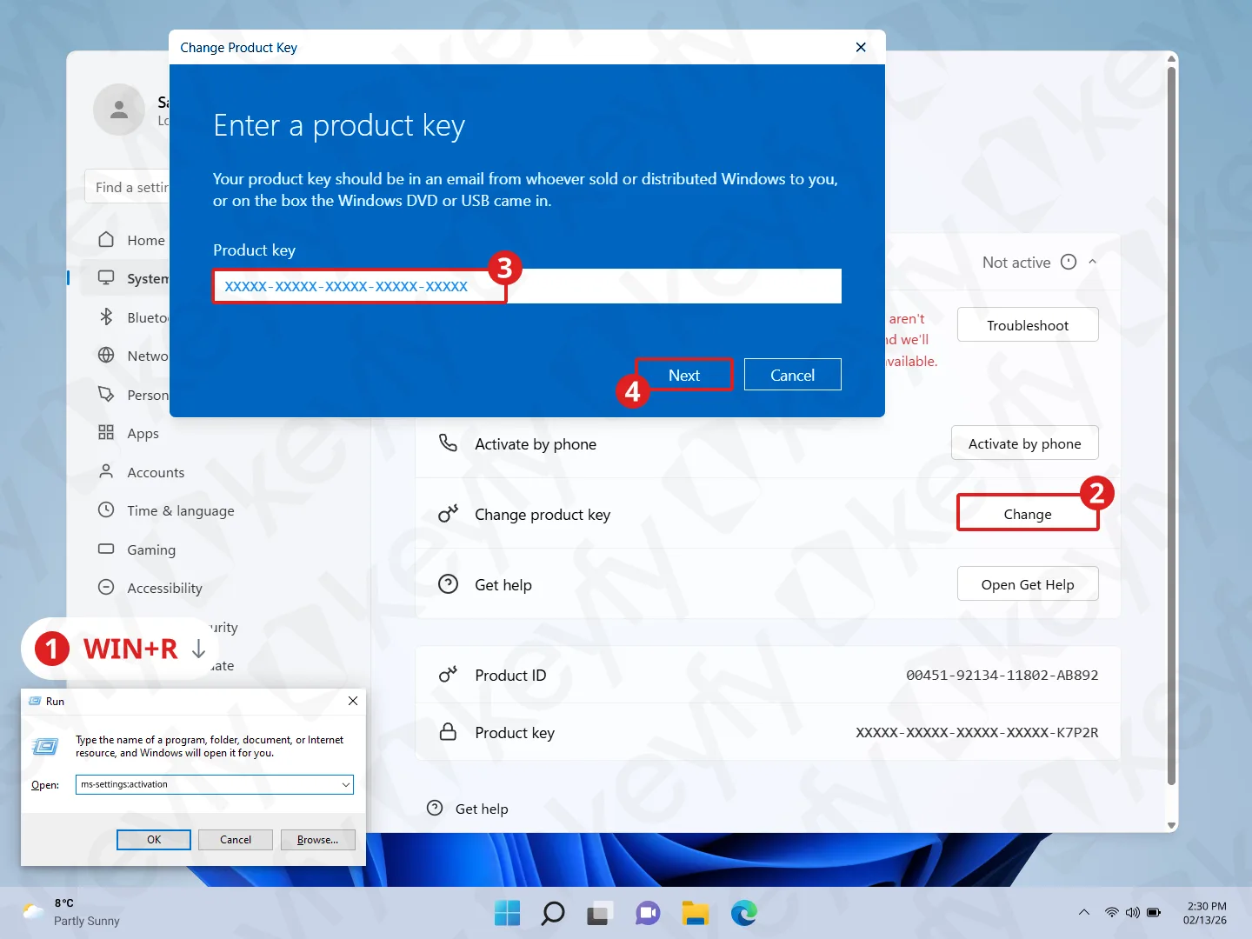Click the Activate by phone button
The height and width of the screenshot is (939, 1252).
[x=1024, y=443]
